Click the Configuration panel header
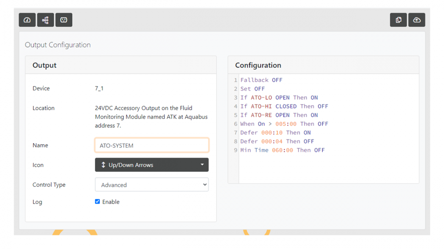This screenshot has width=444, height=249. (x=323, y=65)
